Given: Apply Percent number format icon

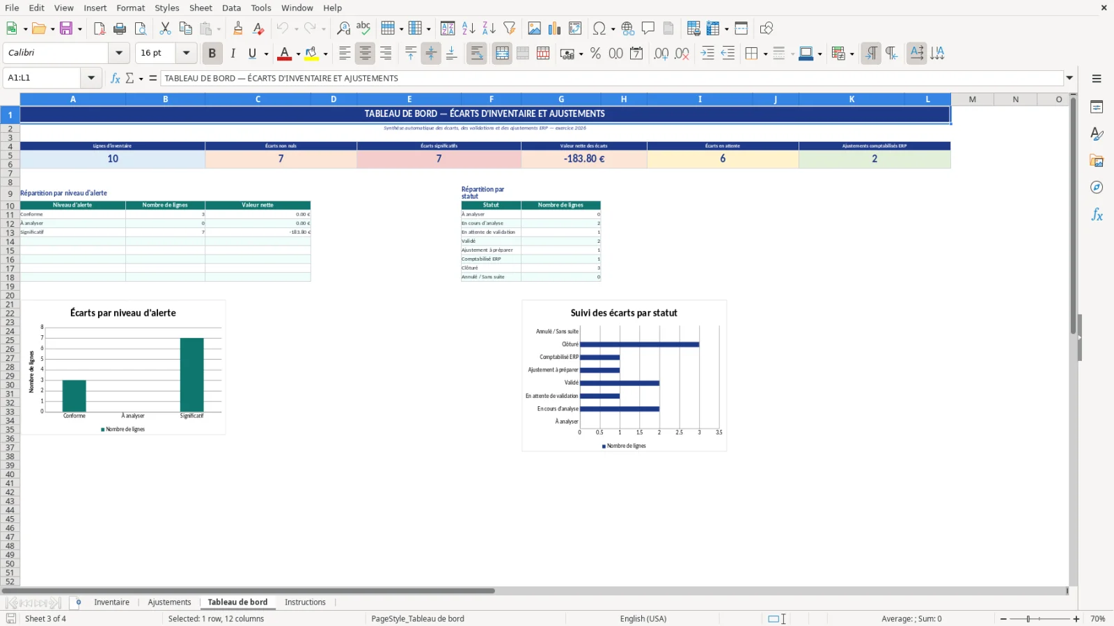Looking at the screenshot, I should [595, 54].
